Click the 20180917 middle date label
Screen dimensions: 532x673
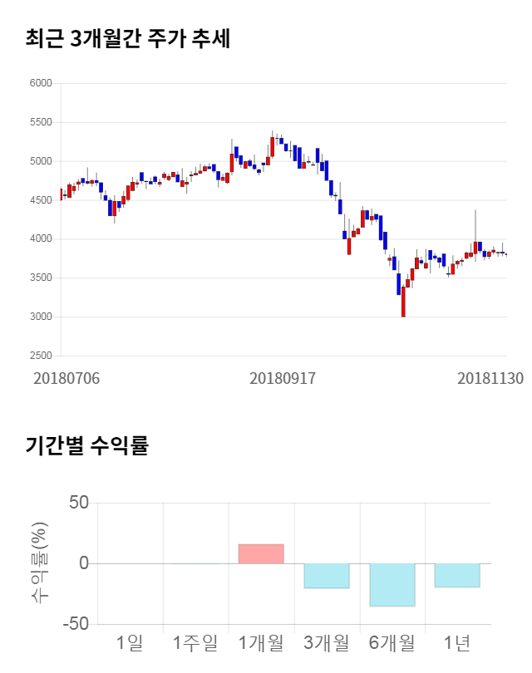(283, 378)
